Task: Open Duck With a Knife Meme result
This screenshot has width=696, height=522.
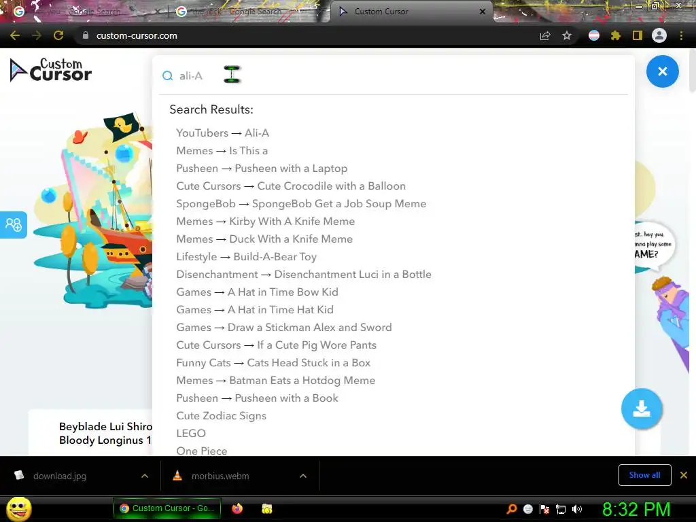Action: [x=264, y=239]
